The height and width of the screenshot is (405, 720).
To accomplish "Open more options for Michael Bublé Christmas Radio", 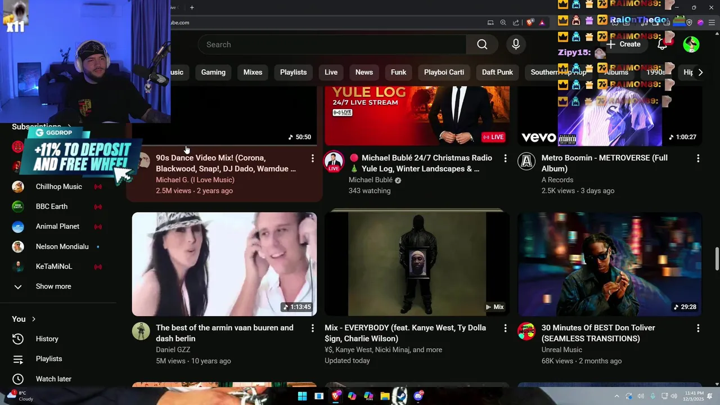I will (x=505, y=159).
